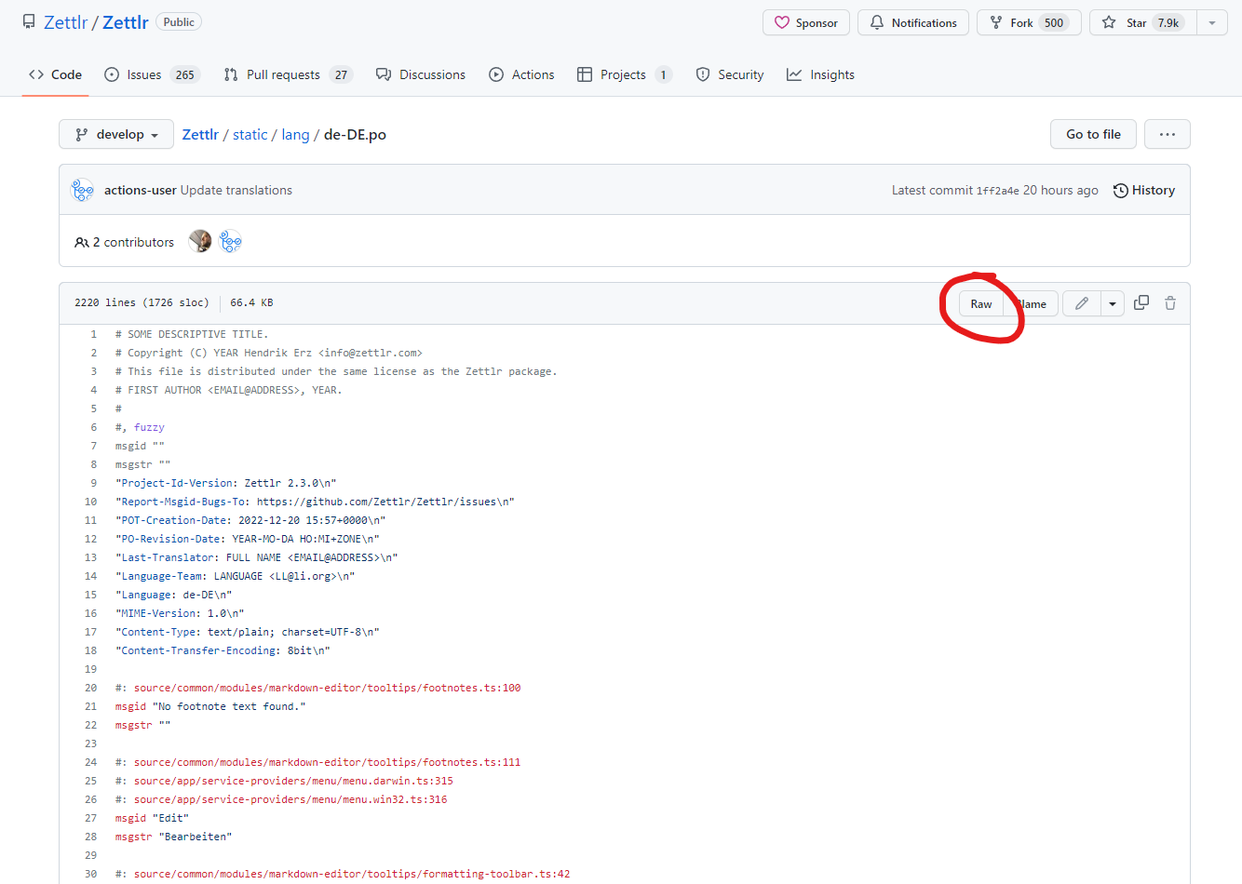
Task: Click the actions-user avatar in commit bar
Action: (x=83, y=190)
